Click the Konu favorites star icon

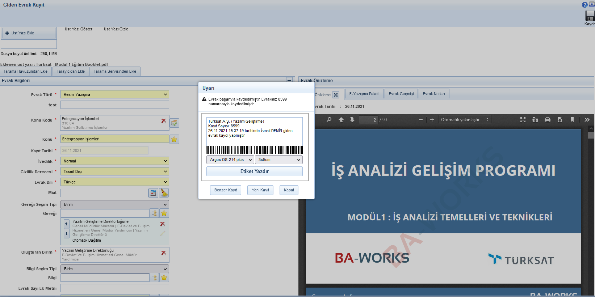pos(174,139)
